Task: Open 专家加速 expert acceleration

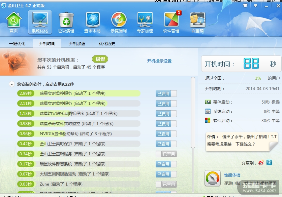Action: (x=145, y=22)
